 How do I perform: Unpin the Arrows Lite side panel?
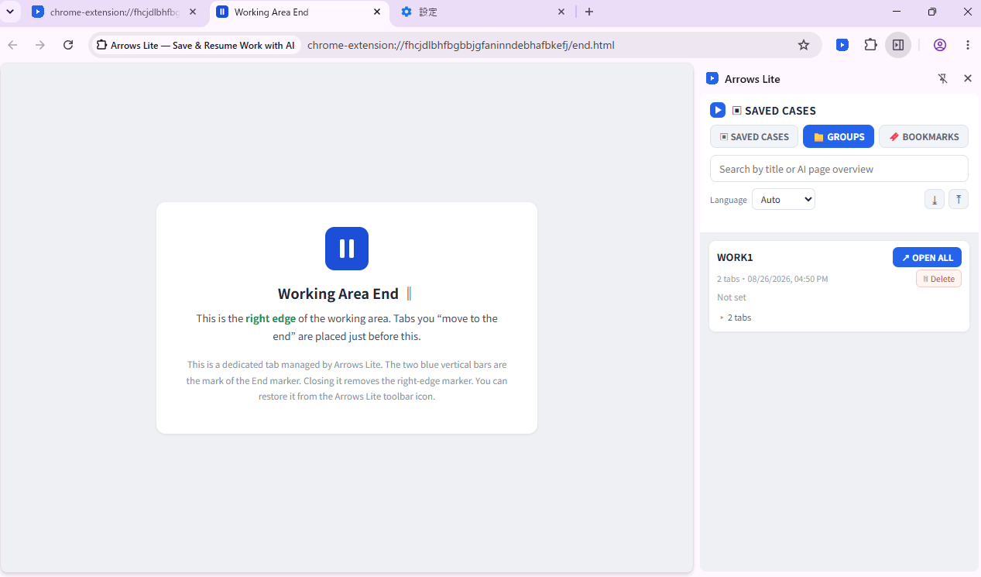click(x=943, y=78)
